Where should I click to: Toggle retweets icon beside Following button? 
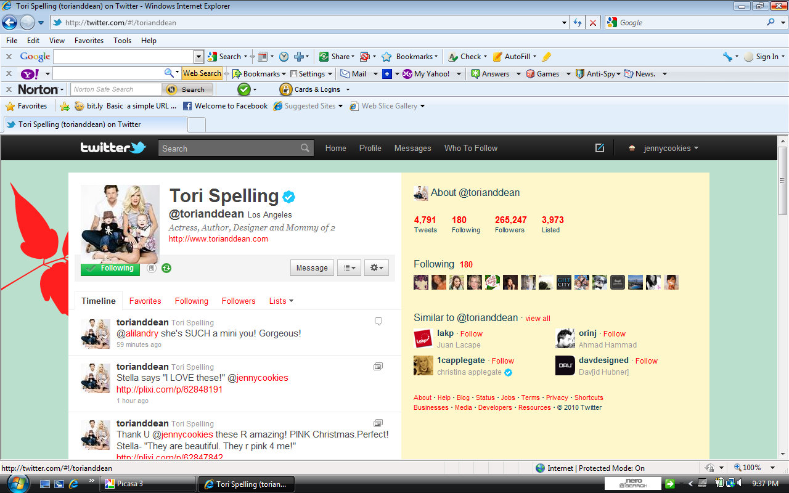click(166, 268)
